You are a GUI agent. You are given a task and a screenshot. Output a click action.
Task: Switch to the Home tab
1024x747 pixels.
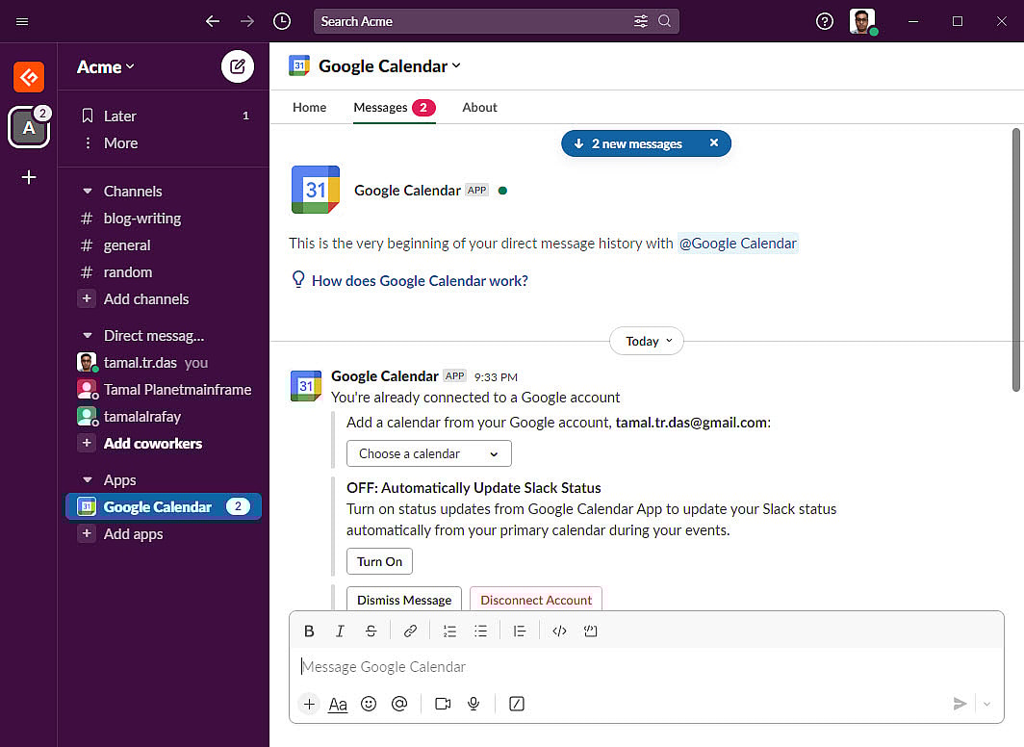[x=310, y=107]
